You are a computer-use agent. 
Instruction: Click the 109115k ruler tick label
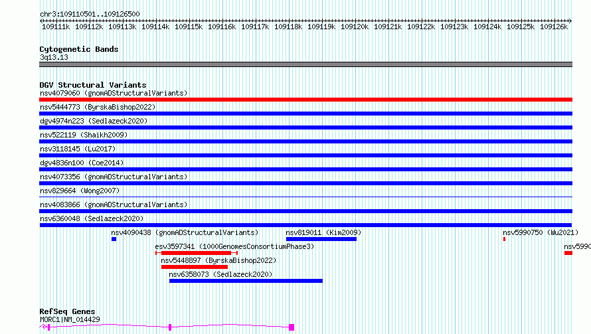coord(189,27)
